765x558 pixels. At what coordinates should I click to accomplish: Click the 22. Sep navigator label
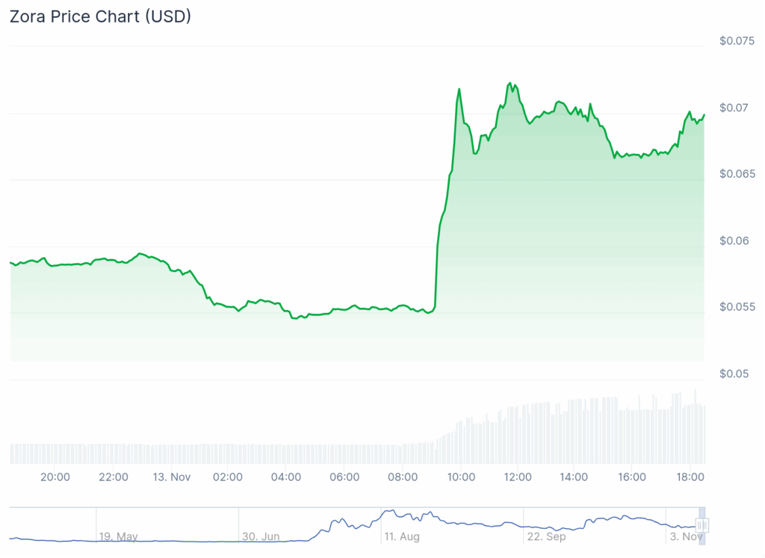(545, 536)
